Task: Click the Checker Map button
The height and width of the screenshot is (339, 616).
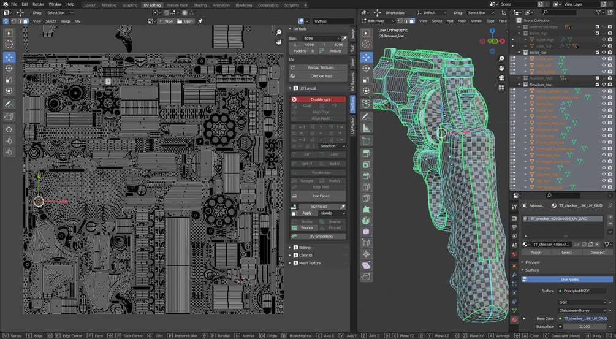Action: point(321,76)
